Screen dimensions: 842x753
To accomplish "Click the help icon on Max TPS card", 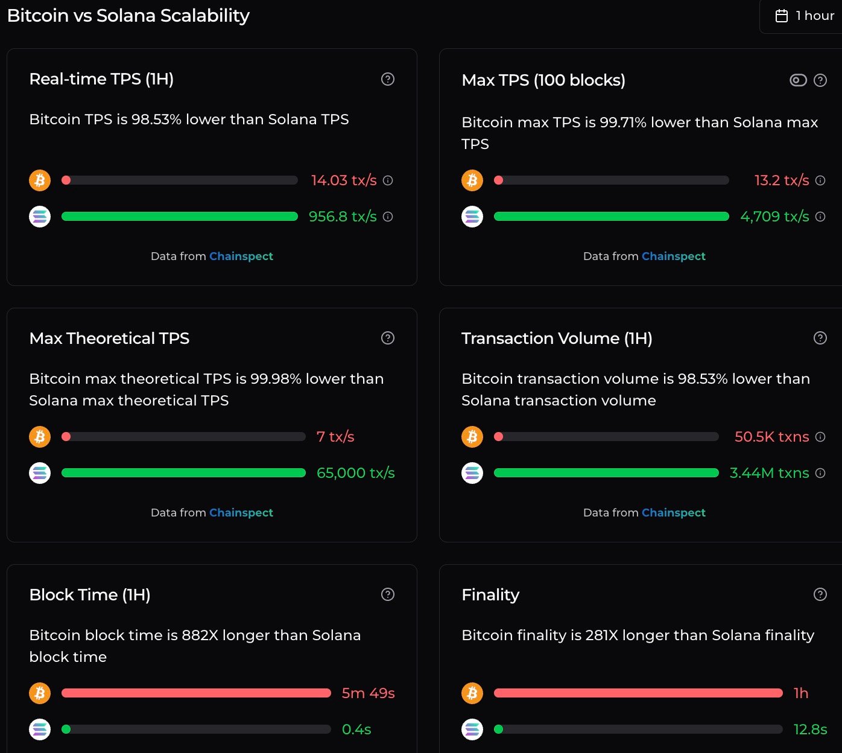I will pos(820,80).
